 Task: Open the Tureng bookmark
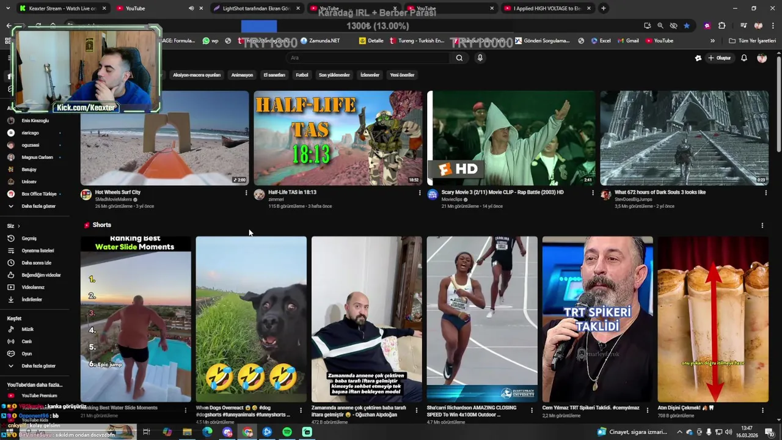(417, 41)
